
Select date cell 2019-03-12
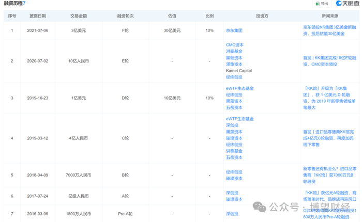[38, 138]
